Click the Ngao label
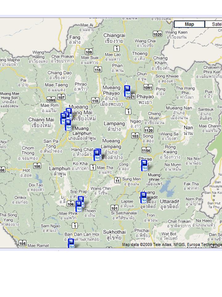 pos(136,123)
